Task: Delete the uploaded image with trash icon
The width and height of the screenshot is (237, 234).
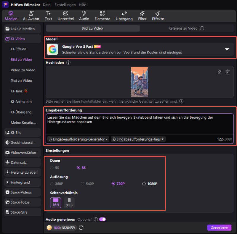Action: [228, 72]
